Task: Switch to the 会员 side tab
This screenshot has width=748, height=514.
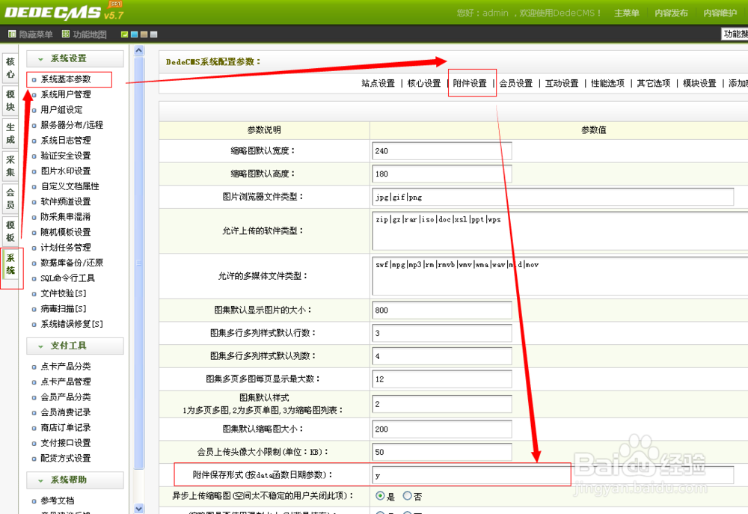Action: pos(10,198)
